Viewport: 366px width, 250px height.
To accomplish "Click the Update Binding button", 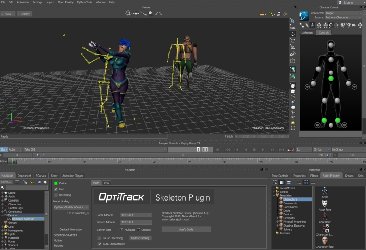I will [x=140, y=238].
